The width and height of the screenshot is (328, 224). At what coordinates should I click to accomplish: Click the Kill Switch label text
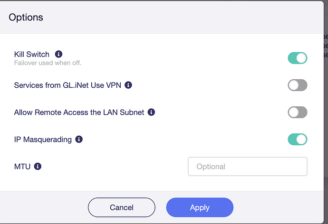tap(32, 54)
